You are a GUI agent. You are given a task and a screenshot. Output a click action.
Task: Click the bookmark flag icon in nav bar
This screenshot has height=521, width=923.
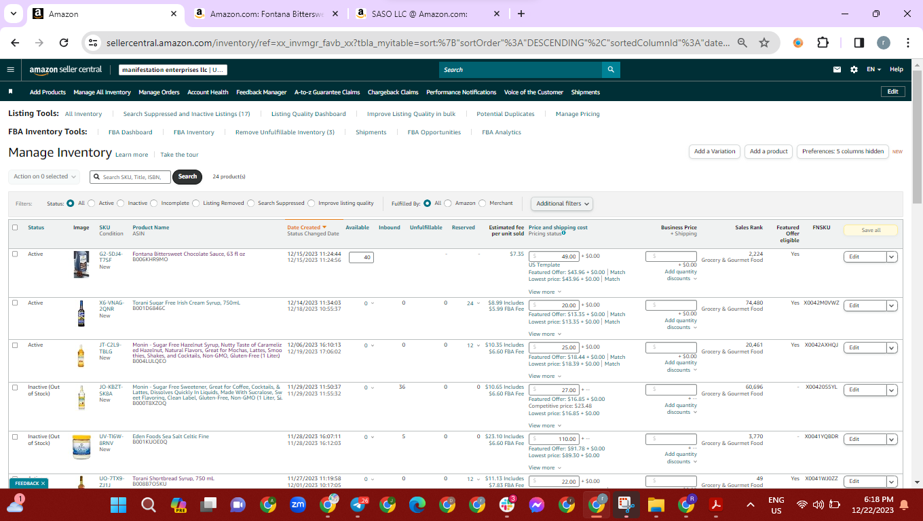(x=11, y=92)
